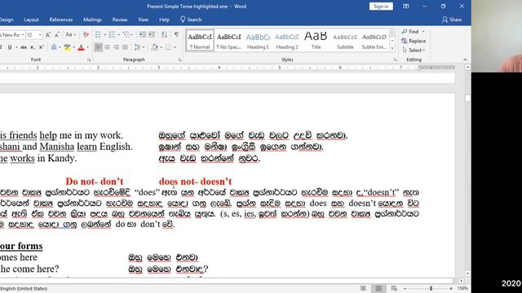Open Paragraph dialog launcher

point(179,59)
